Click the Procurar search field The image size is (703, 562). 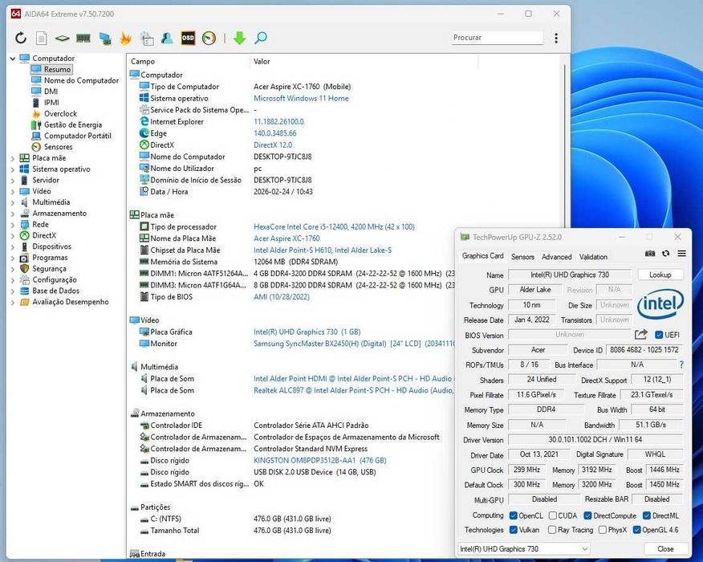(497, 38)
